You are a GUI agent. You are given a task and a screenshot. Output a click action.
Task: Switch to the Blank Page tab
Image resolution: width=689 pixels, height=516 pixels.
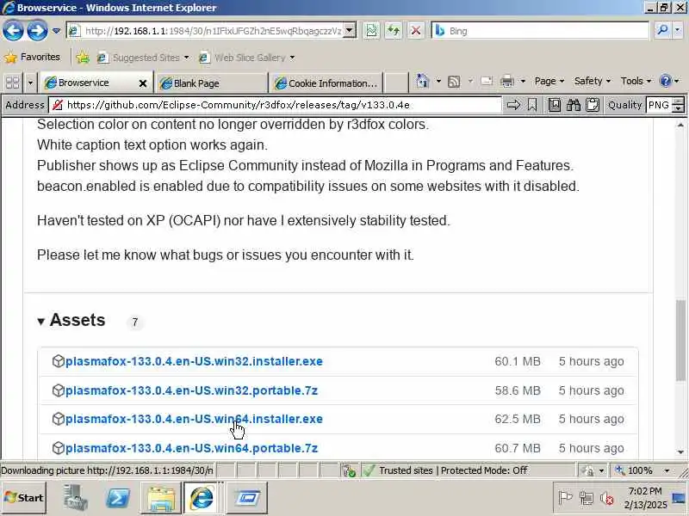coord(212,83)
